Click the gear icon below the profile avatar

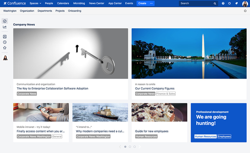pos(245,11)
